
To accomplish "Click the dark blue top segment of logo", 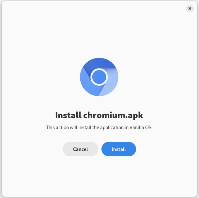I will pyautogui.click(x=99, y=63).
